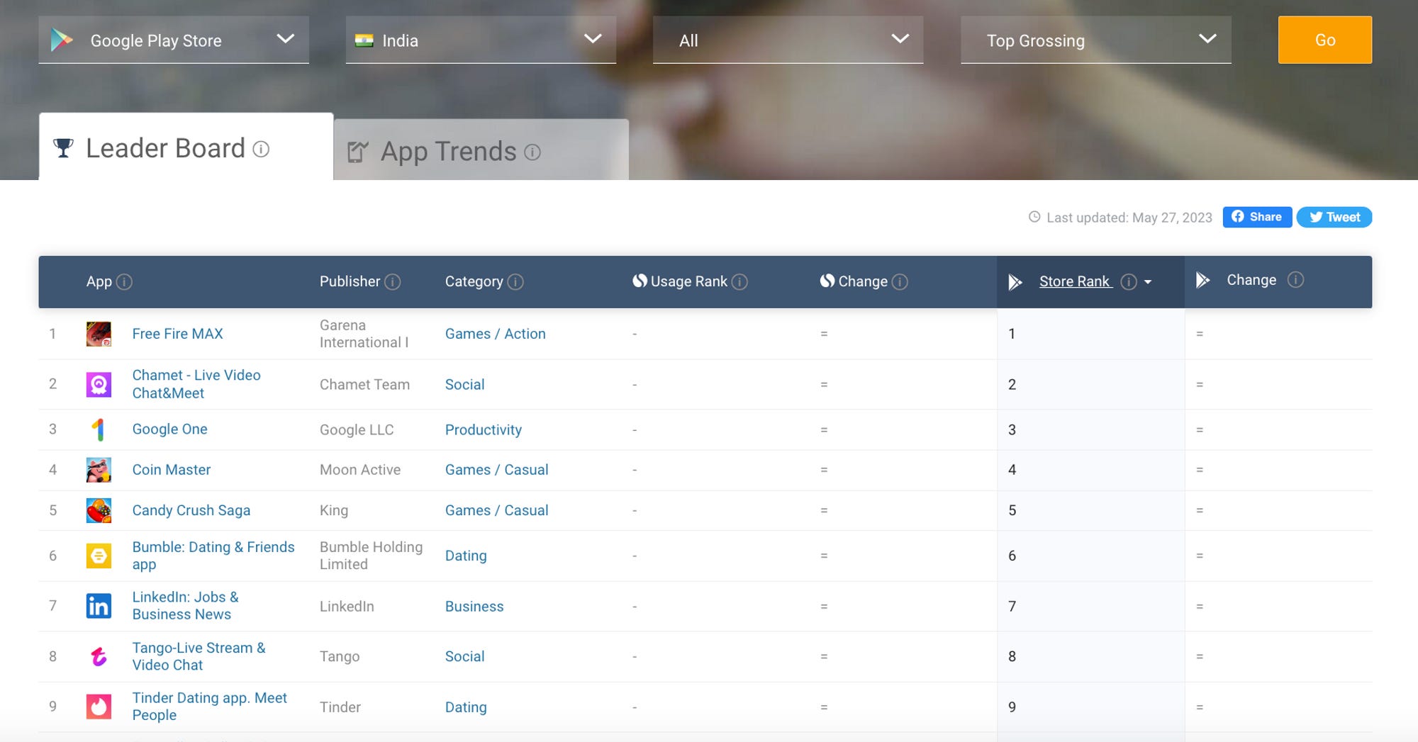Screen dimensions: 1418x742
Task: Click Games / Casual in Candy Crush row
Action: (x=496, y=510)
